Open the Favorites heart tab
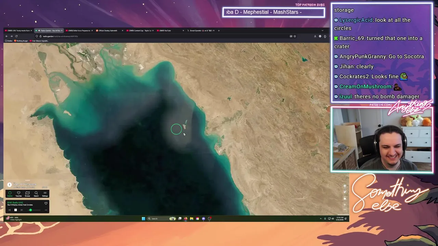 tap(18, 194)
